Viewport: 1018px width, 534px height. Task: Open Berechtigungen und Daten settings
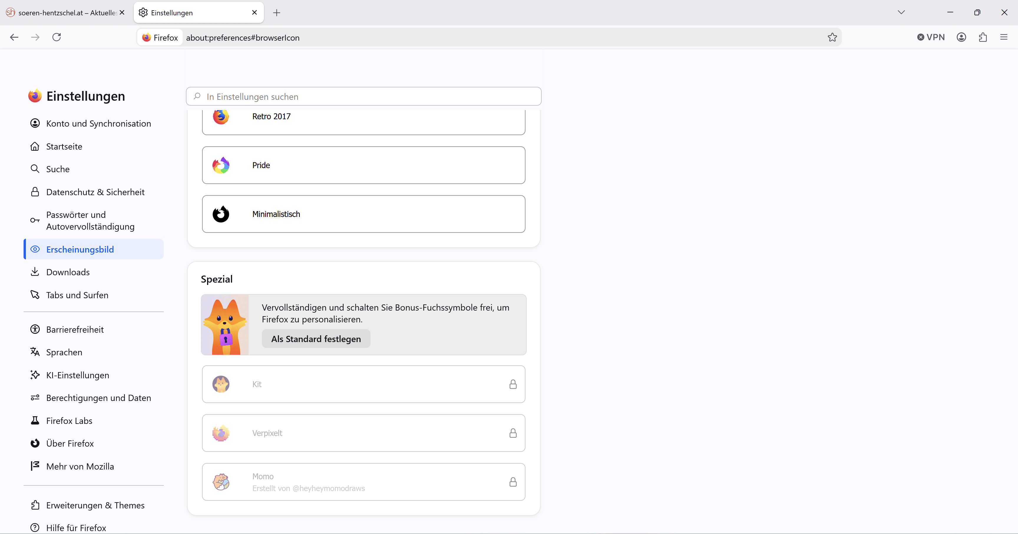pos(94,398)
